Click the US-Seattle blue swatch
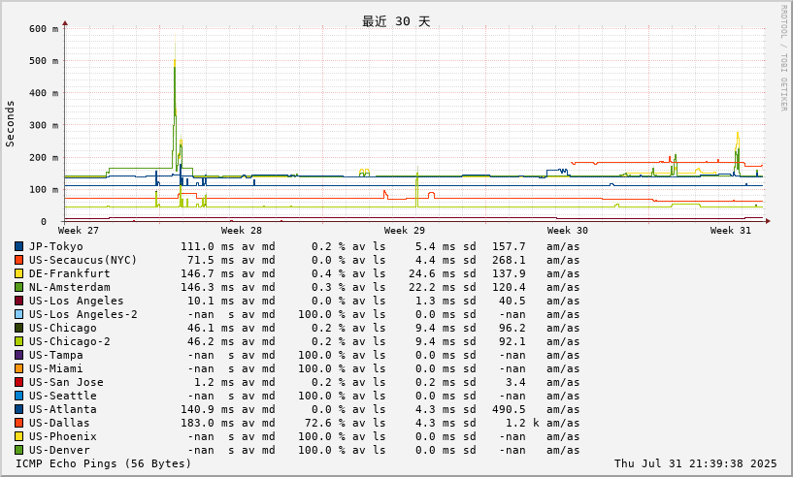 (18, 397)
